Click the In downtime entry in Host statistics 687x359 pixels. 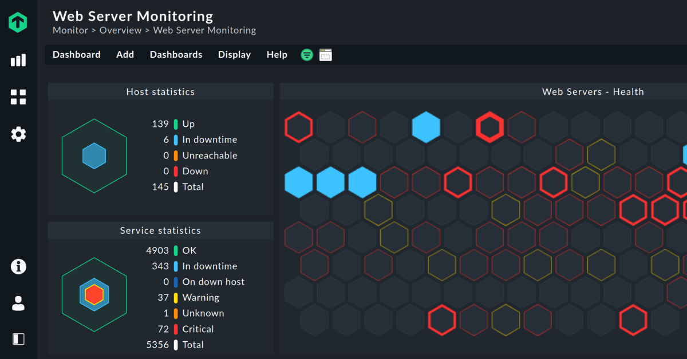pos(209,139)
